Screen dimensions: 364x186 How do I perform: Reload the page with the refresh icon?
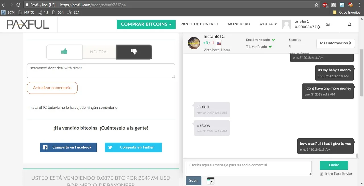click(x=18, y=5)
